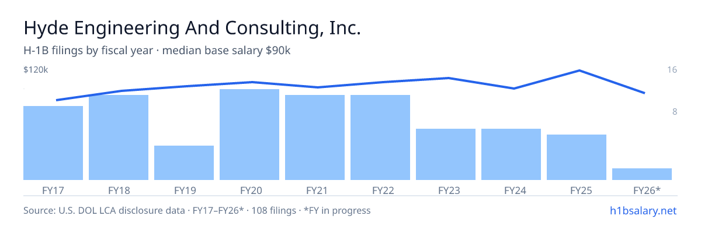Select the FY18 bar in chart
The width and height of the screenshot is (701, 233).
pos(119,137)
